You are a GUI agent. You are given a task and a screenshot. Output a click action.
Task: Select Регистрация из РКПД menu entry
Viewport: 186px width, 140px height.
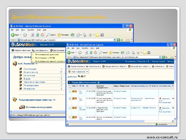click(x=45, y=58)
